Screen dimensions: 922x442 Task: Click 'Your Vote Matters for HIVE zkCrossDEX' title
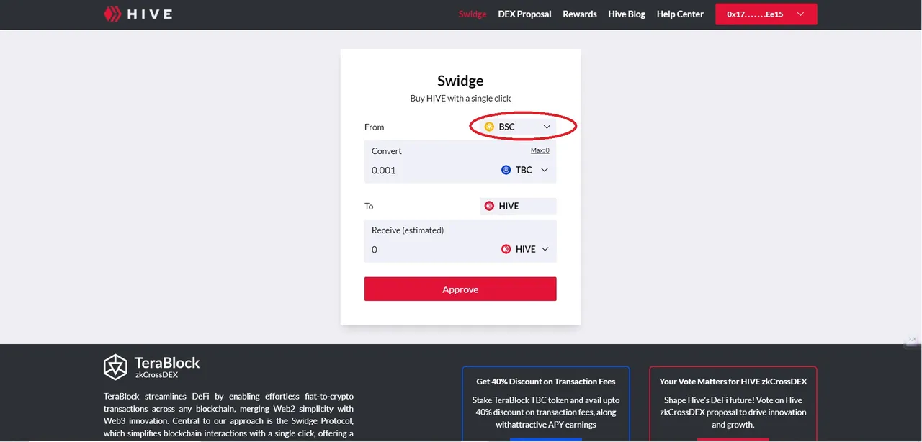(733, 382)
